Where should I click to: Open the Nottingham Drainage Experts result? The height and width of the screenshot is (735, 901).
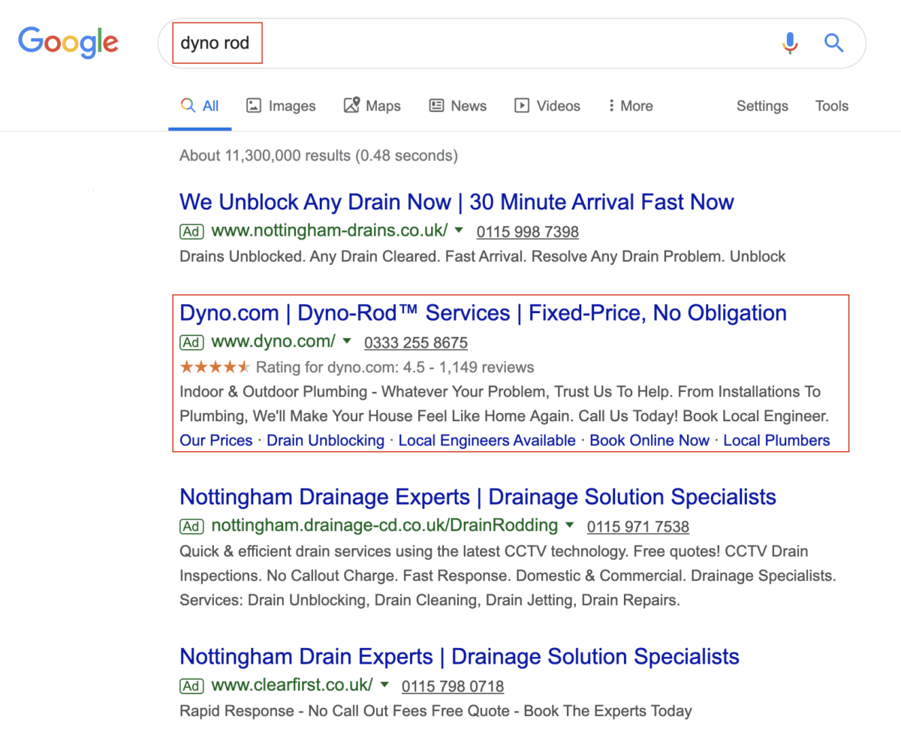478,497
